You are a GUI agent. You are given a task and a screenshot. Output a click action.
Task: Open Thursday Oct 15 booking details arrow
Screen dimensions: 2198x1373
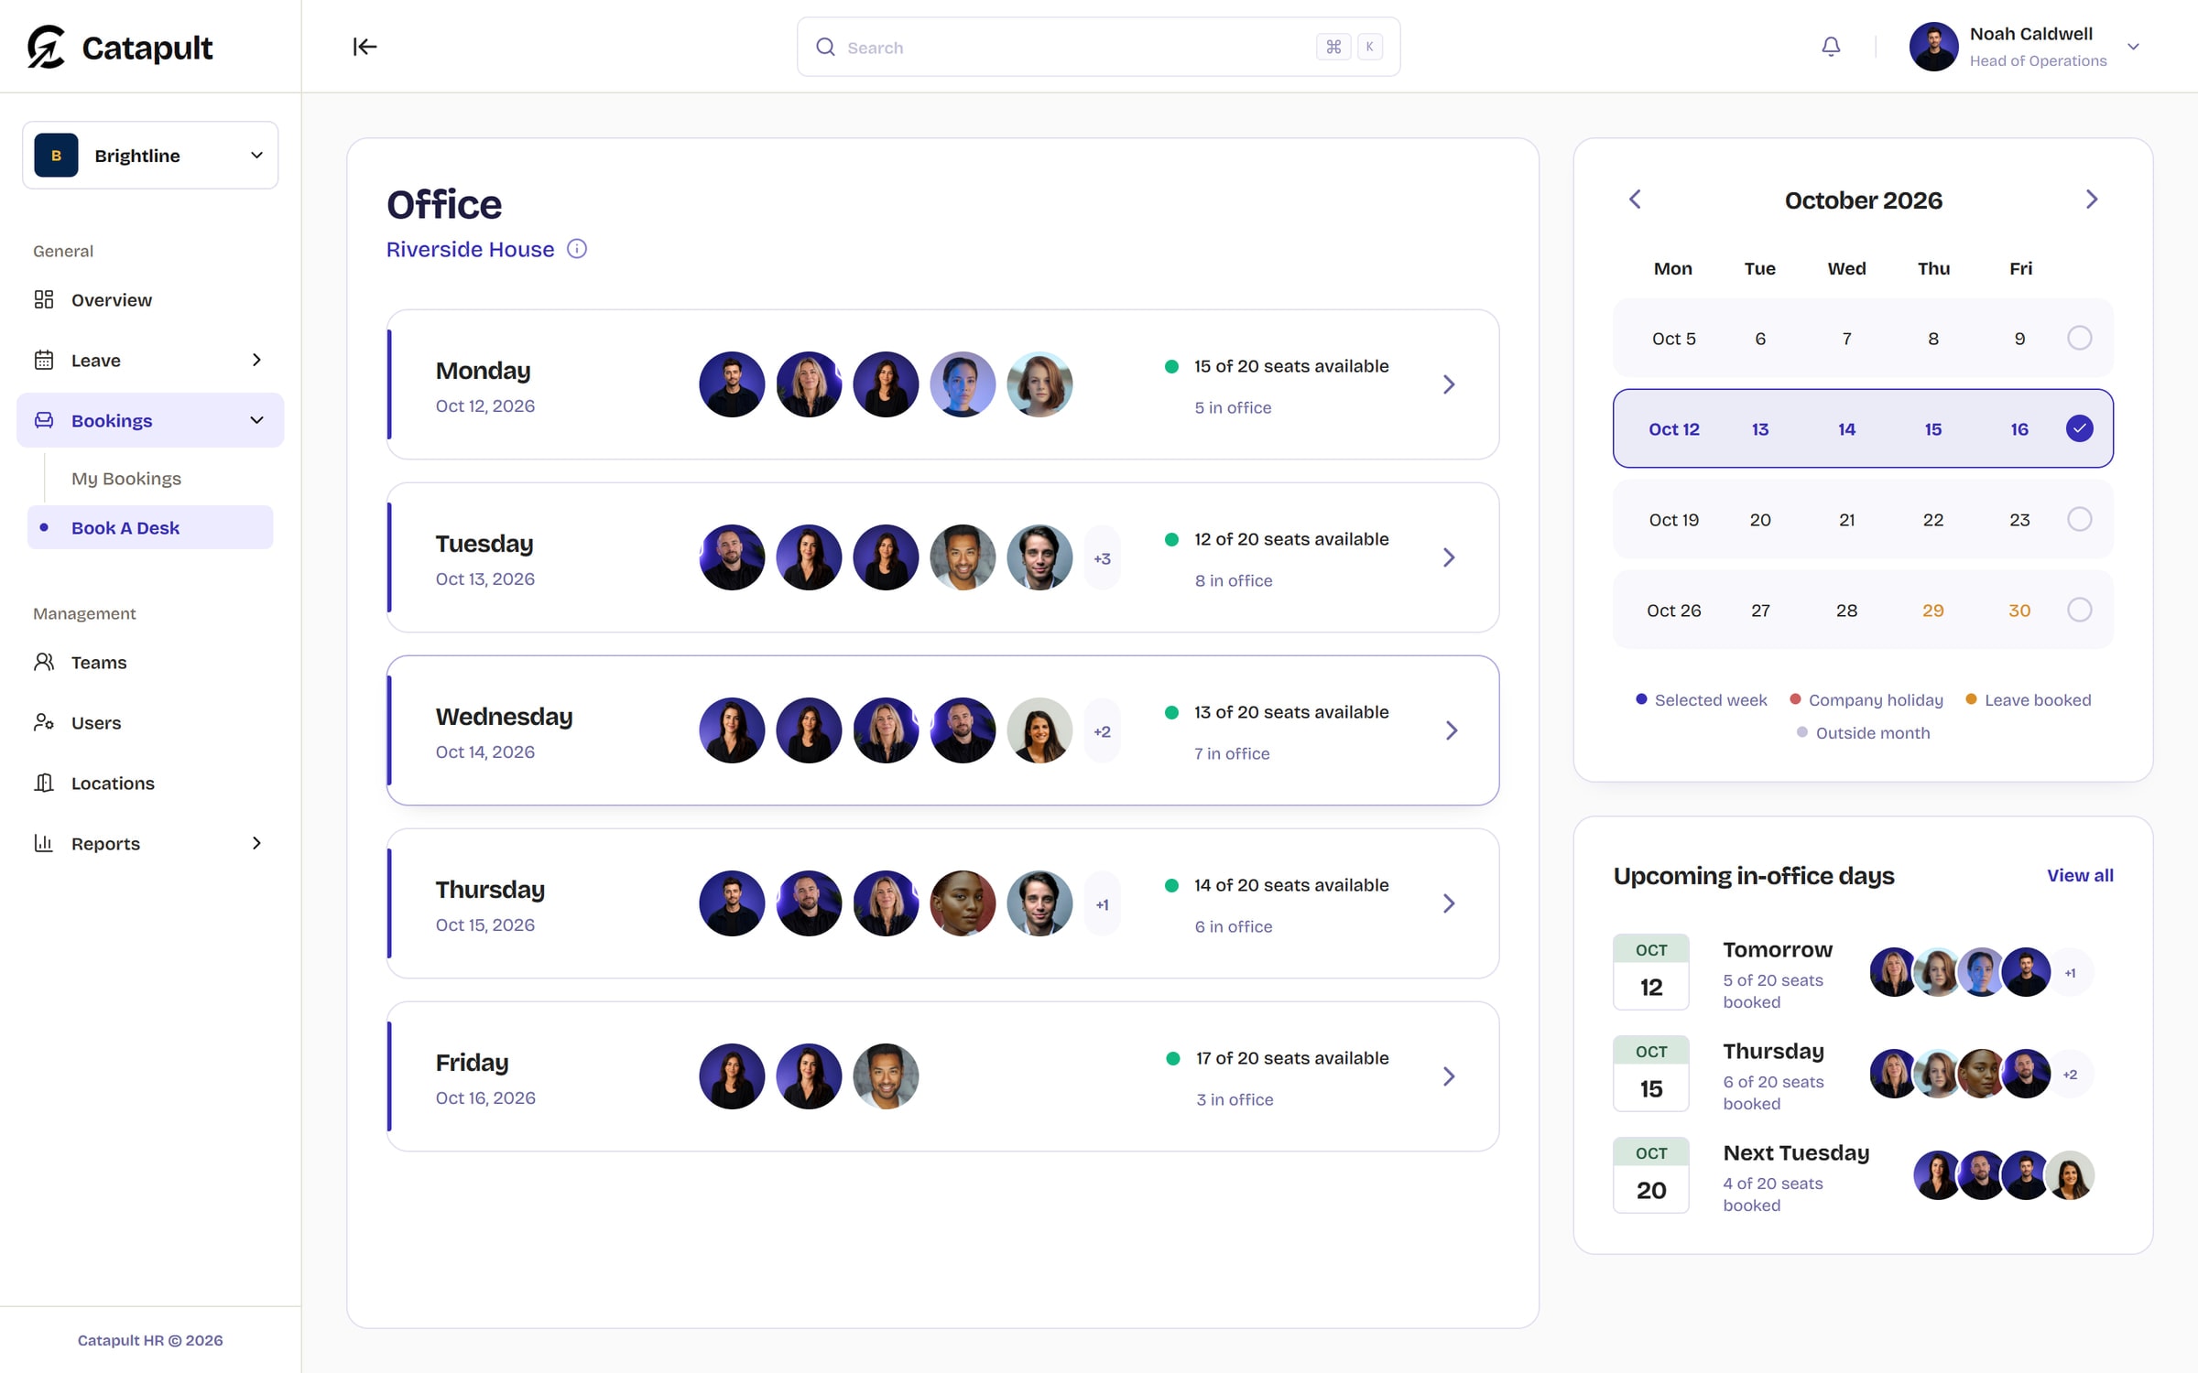(x=1449, y=903)
